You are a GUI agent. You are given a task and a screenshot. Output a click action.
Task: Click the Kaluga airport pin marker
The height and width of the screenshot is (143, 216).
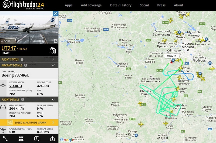pos(136,135)
